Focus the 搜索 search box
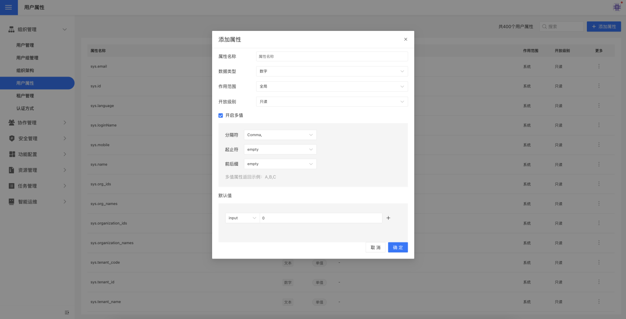 point(562,27)
